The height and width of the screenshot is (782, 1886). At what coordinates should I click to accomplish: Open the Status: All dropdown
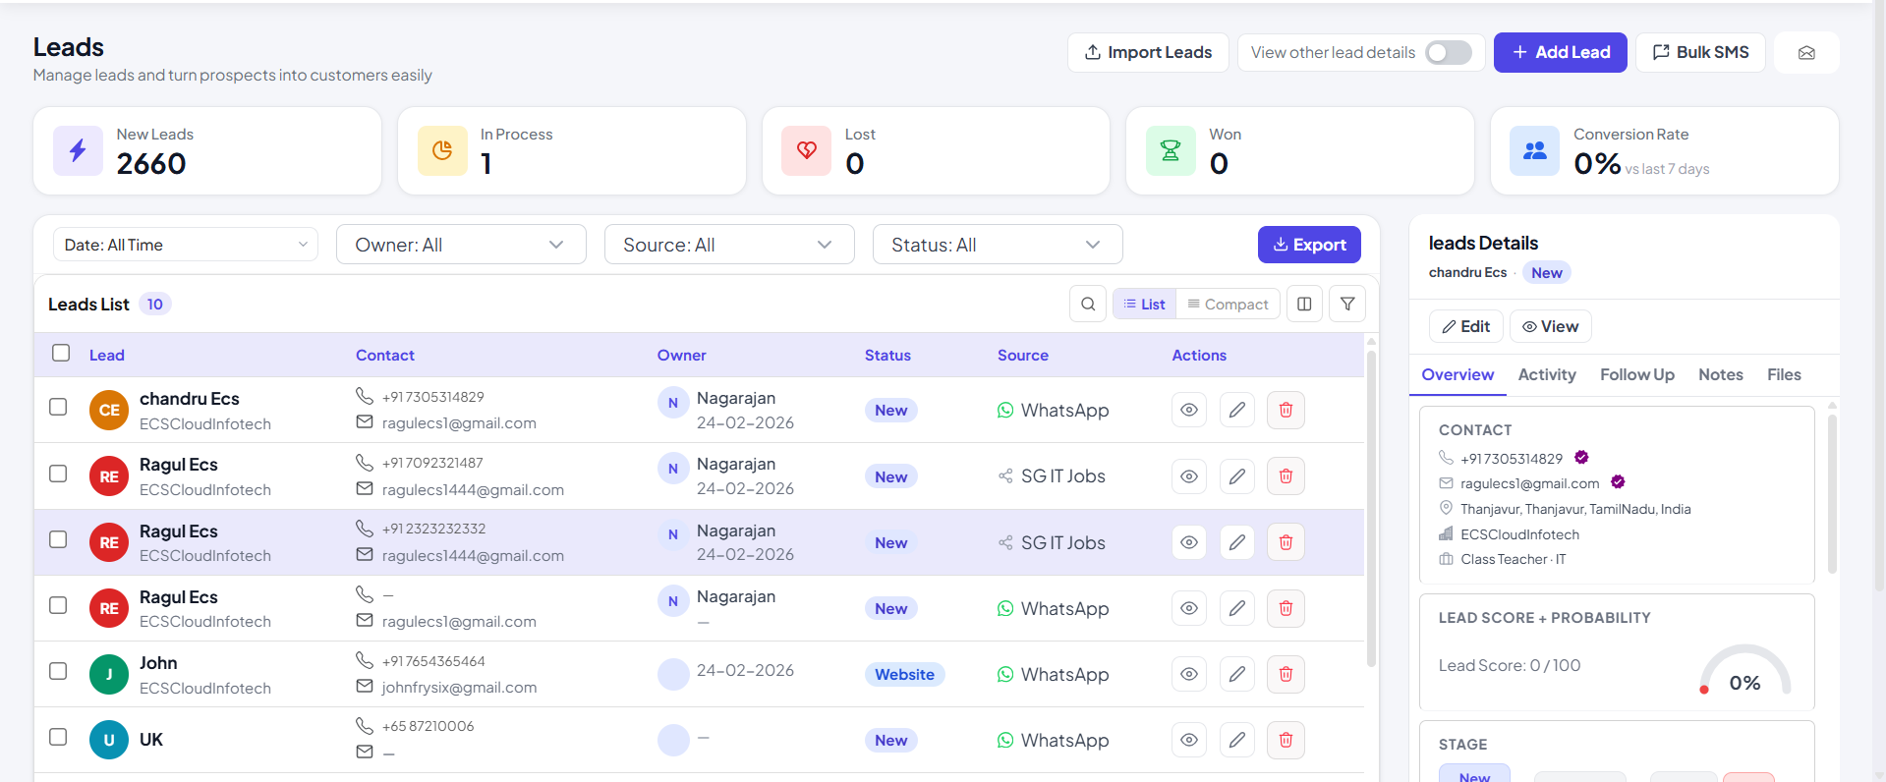coord(997,245)
